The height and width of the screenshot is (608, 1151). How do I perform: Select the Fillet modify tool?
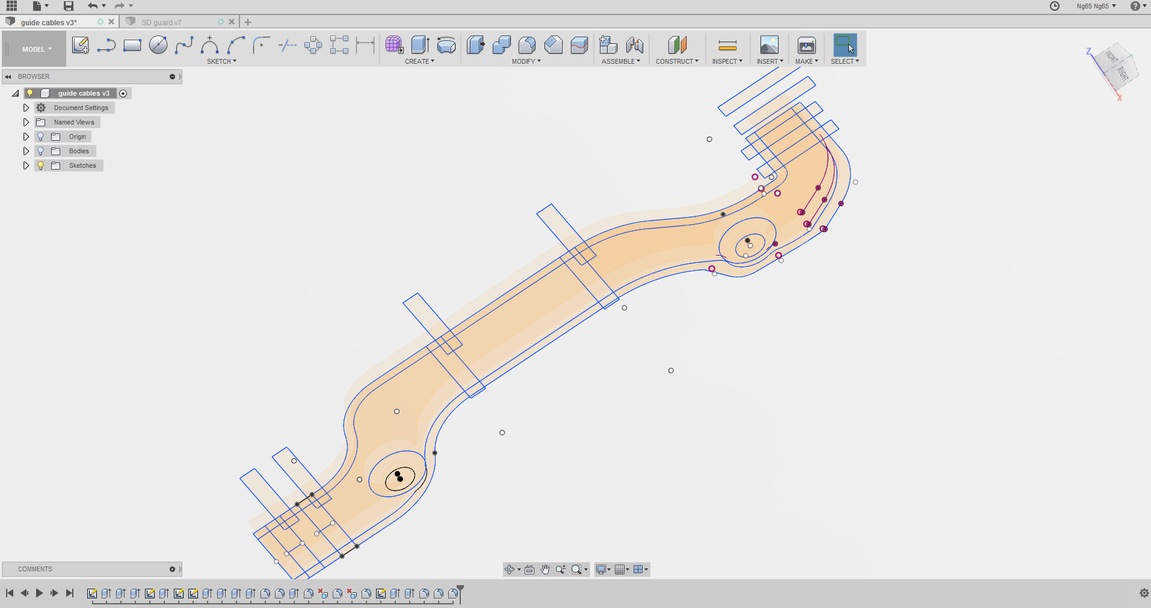(x=527, y=45)
